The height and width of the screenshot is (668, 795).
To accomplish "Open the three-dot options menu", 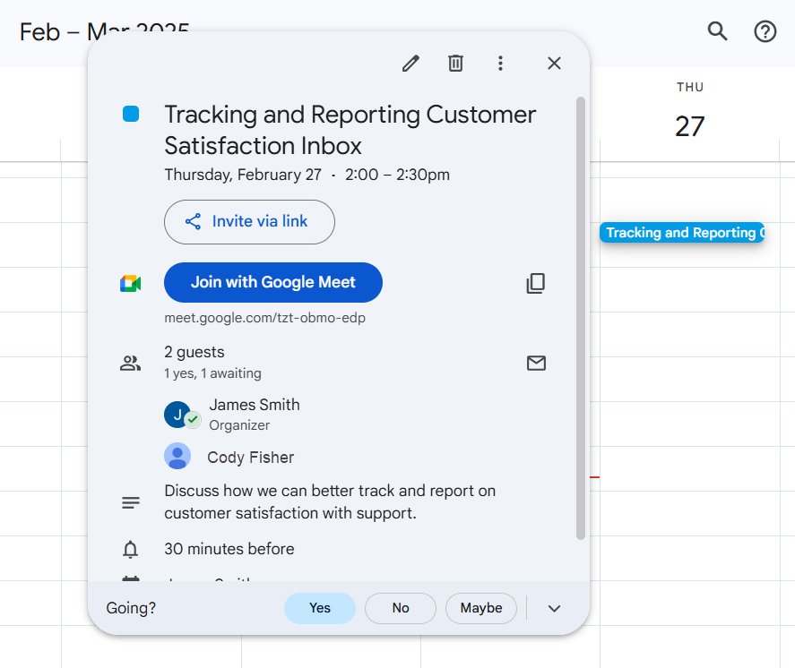I will (x=500, y=63).
